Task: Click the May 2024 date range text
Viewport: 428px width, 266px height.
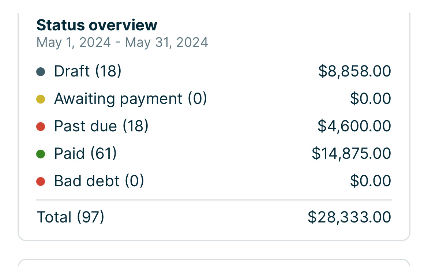Action: pyautogui.click(x=122, y=42)
